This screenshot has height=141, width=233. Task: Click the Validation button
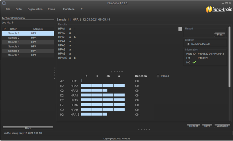[x=222, y=126]
